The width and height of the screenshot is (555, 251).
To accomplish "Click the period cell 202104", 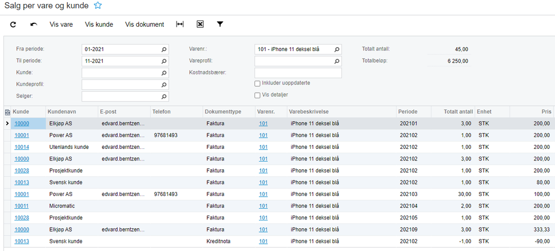I will tap(413, 205).
